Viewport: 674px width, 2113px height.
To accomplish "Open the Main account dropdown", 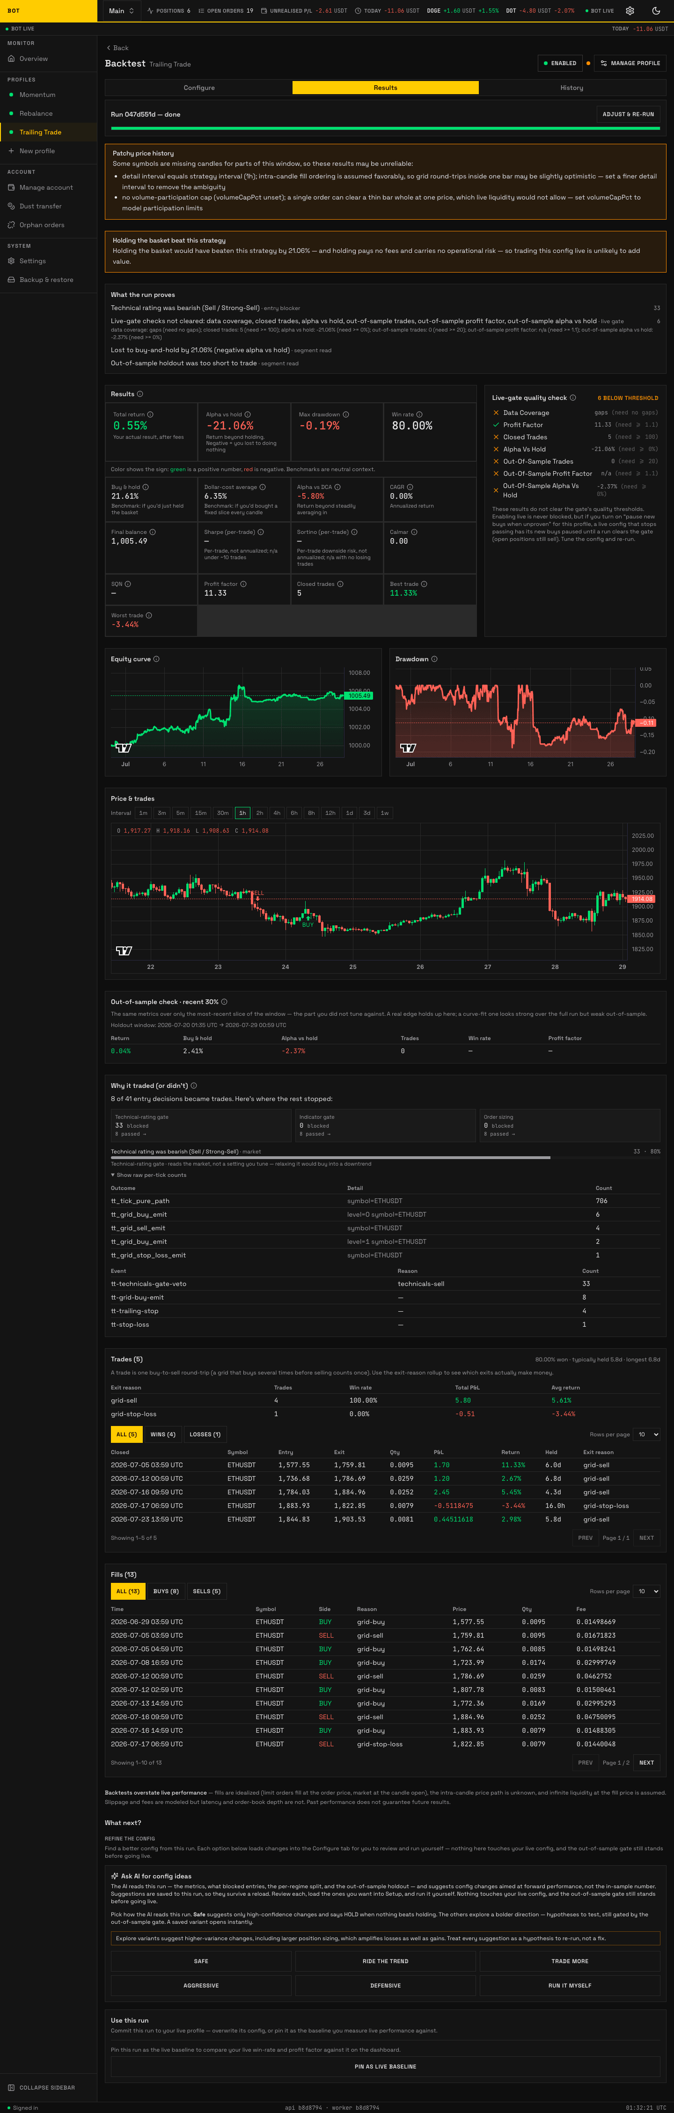I will pyautogui.click(x=121, y=11).
